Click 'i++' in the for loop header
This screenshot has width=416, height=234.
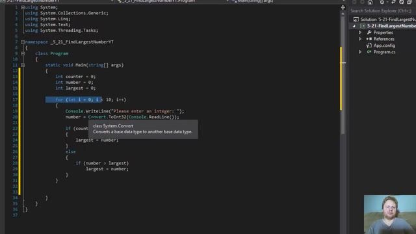pyautogui.click(x=120, y=99)
